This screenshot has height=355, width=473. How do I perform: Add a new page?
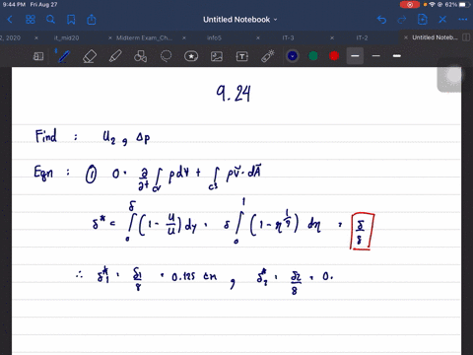pyautogui.click(x=422, y=20)
